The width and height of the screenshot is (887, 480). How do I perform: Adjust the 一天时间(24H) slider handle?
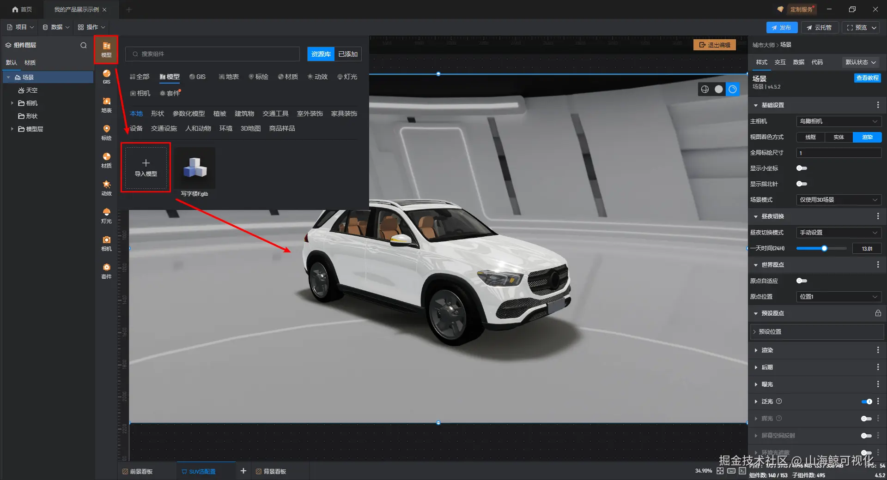click(824, 248)
